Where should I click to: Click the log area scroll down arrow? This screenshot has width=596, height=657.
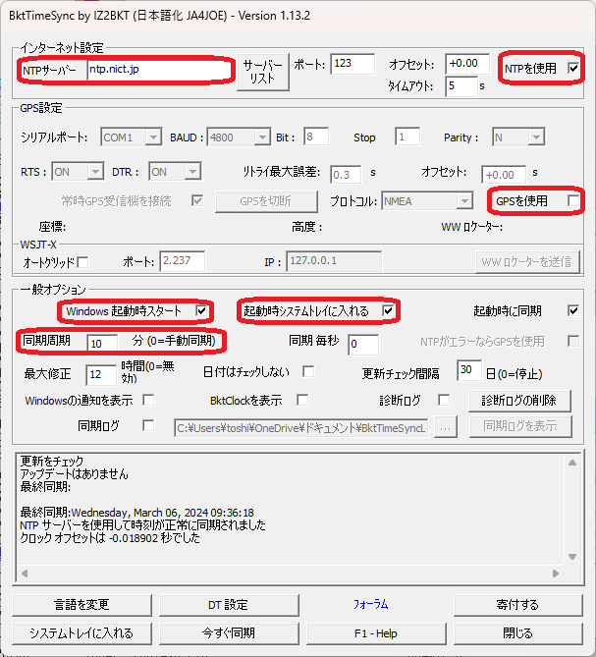[572, 557]
